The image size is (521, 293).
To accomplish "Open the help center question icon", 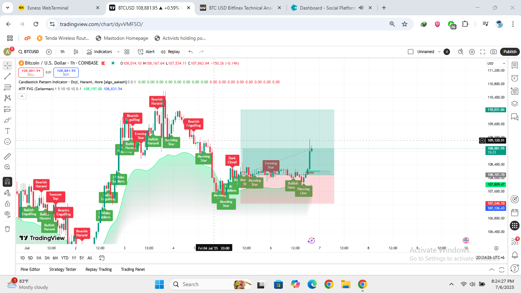I will tap(515, 268).
